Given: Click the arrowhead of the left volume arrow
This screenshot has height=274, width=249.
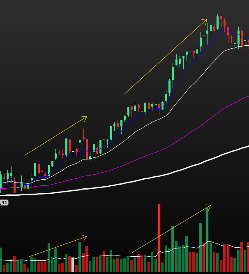Looking at the screenshot, I should point(85,237).
